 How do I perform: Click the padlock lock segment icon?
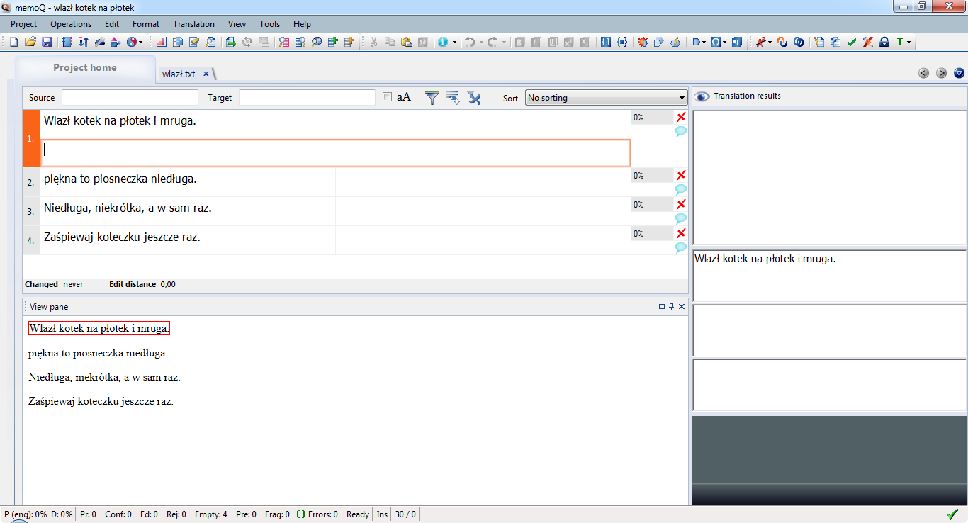coord(884,42)
